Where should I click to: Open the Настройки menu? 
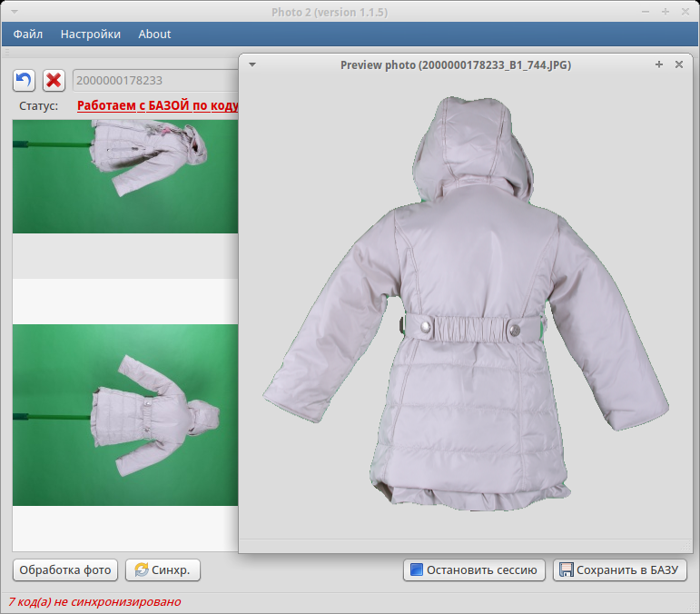[90, 35]
